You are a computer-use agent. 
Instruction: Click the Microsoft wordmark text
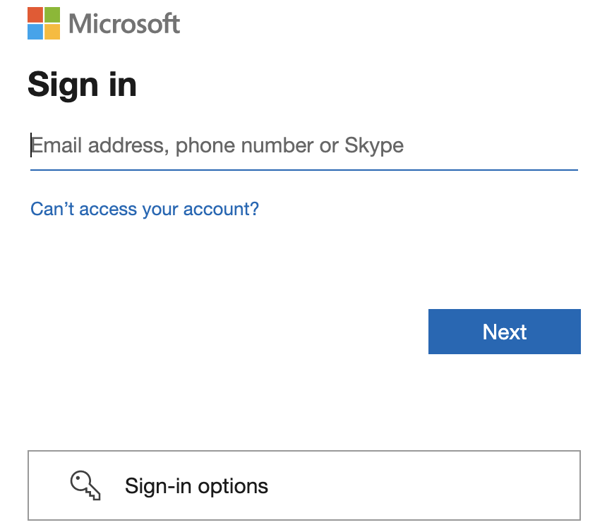125,24
